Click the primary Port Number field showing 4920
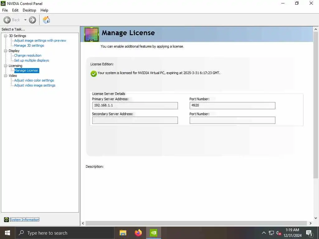The height and width of the screenshot is (239, 319). [x=232, y=105]
